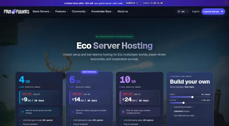This screenshot has height=126, width=229.
Task: Expand the Features menu
Action: 62,11
